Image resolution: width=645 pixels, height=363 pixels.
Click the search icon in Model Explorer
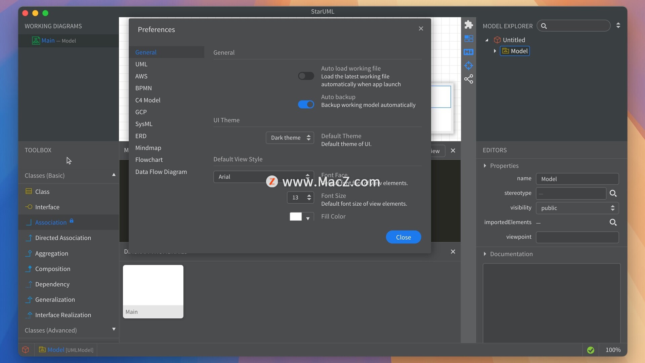click(x=544, y=26)
